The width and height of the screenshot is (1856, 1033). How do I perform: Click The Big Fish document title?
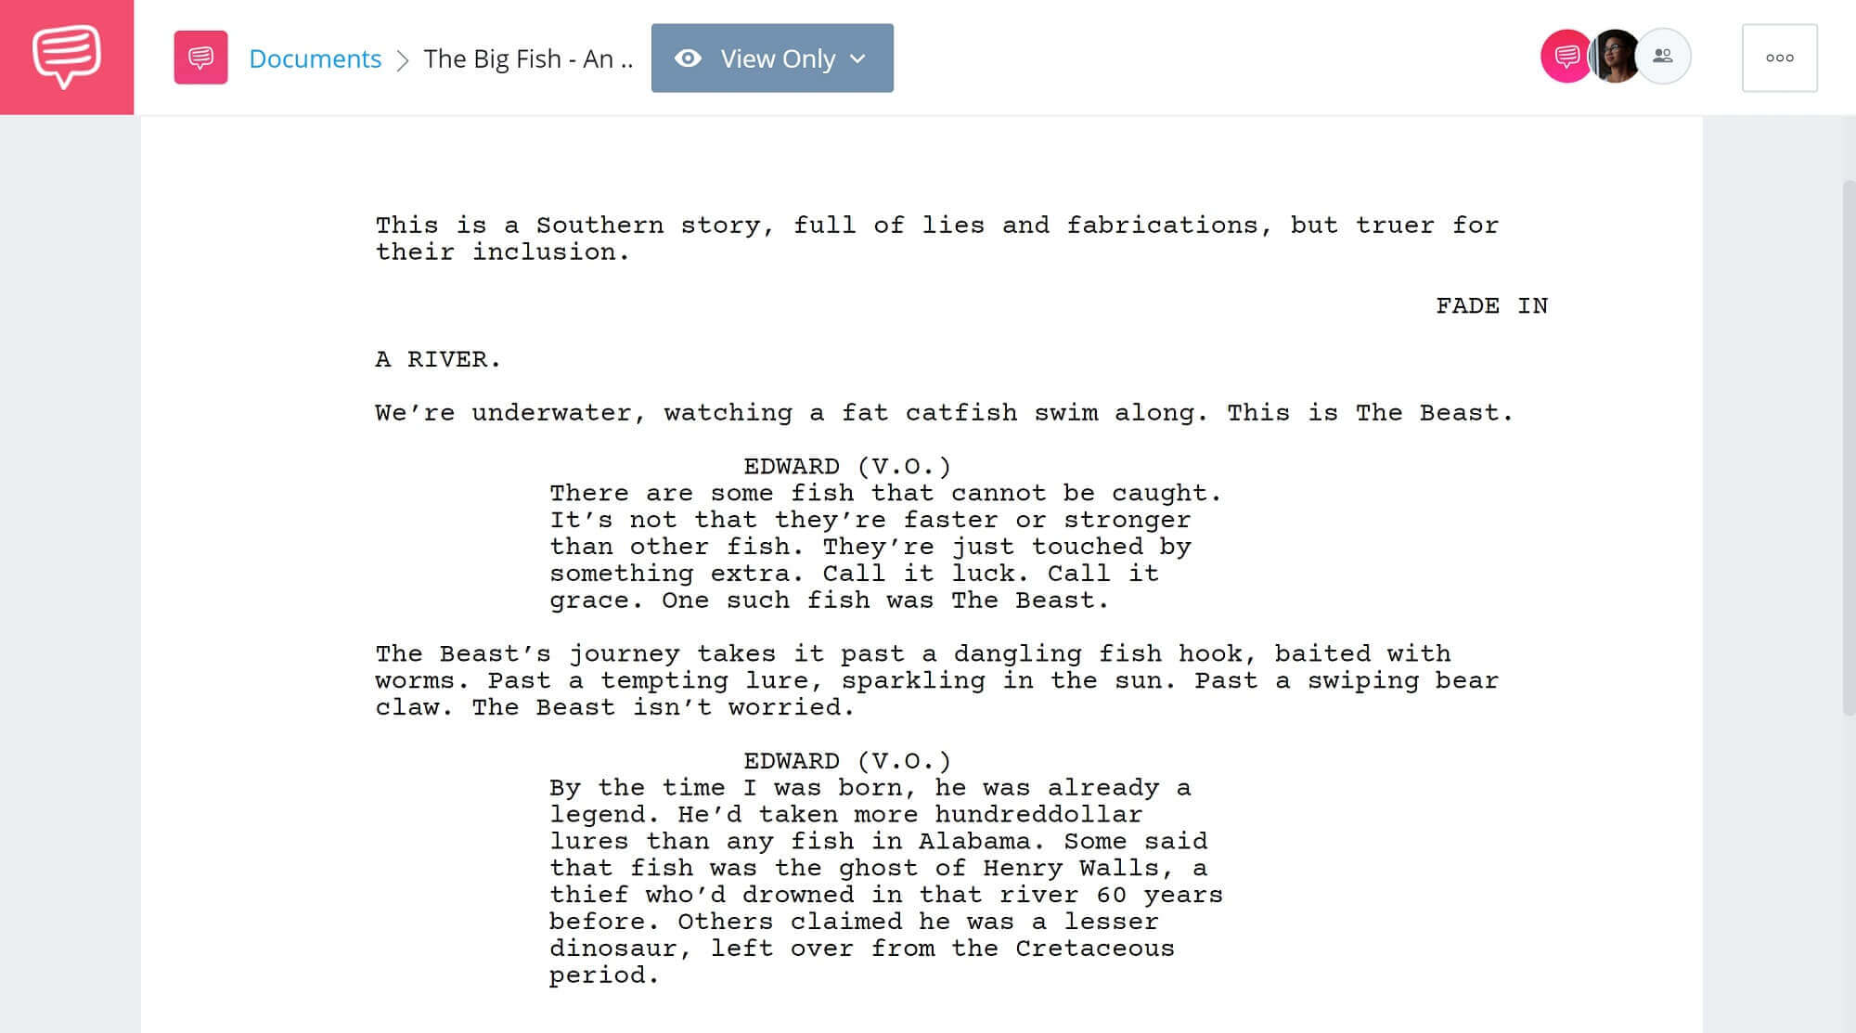pyautogui.click(x=527, y=58)
